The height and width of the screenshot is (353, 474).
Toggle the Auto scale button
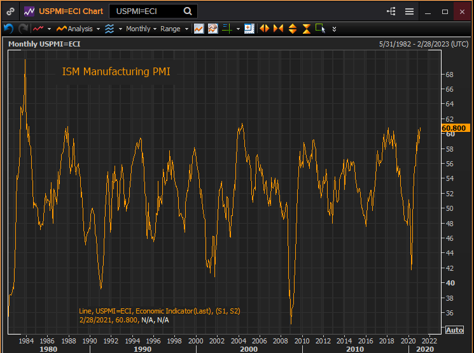(x=454, y=329)
